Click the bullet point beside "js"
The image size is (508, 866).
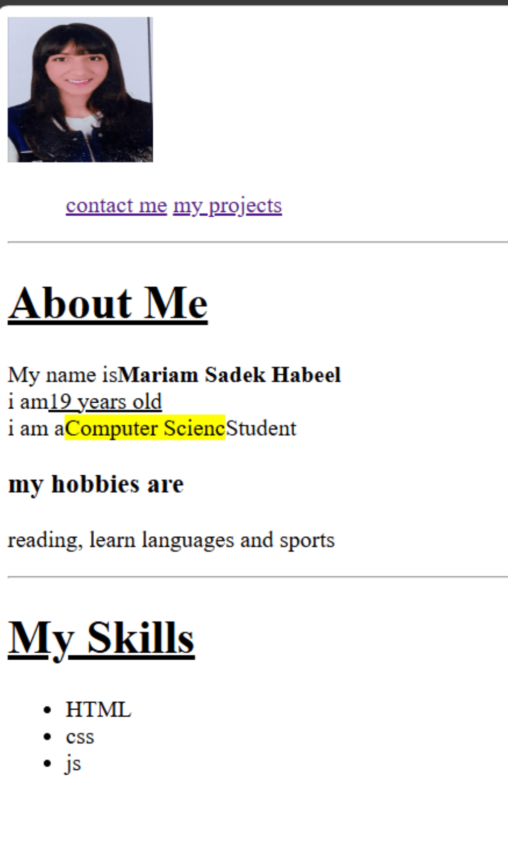tap(48, 764)
